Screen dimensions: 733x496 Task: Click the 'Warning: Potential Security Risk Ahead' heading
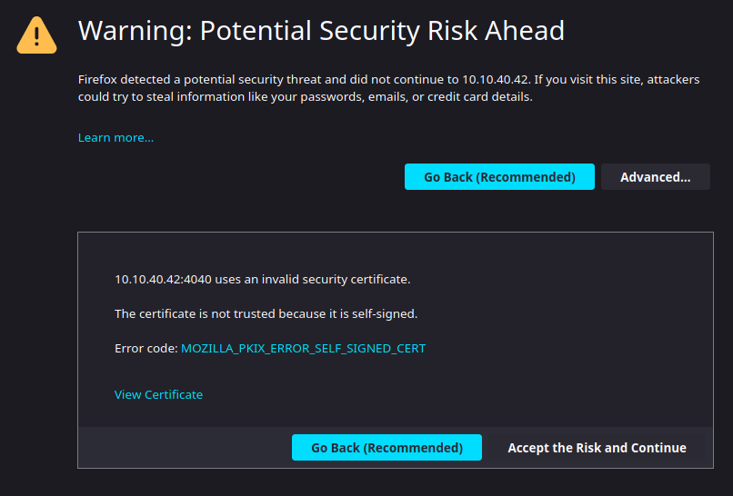coord(321,31)
